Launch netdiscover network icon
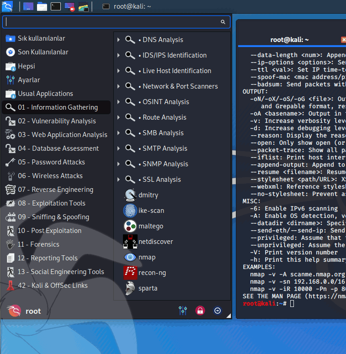Screen dimensions: 346x354 (130, 242)
